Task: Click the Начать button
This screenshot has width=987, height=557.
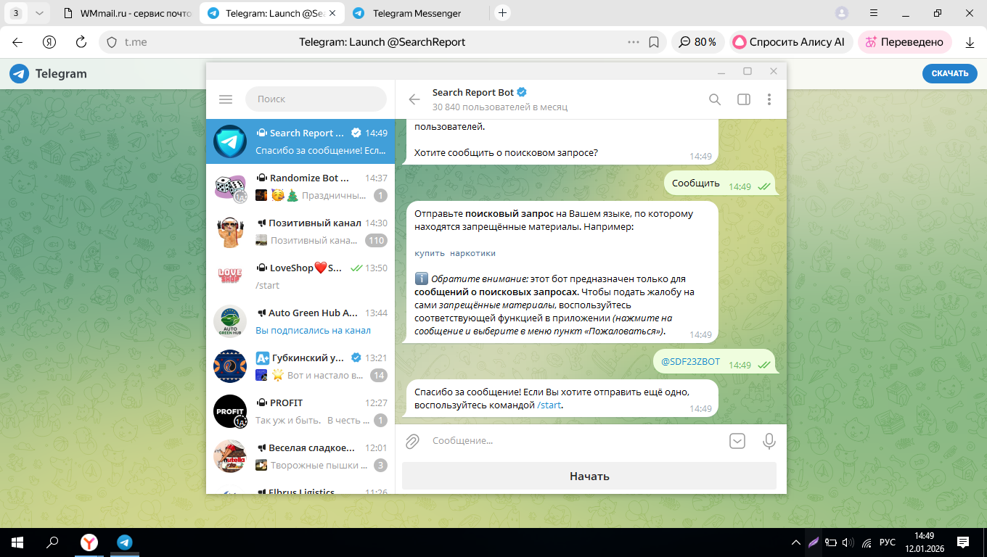Action: (589, 476)
